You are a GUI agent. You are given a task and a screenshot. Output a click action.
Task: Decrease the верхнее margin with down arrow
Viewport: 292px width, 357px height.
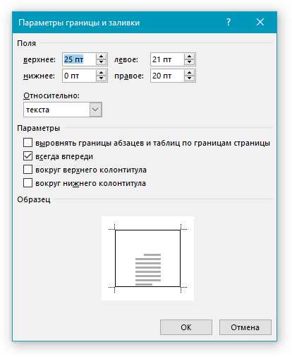102,62
